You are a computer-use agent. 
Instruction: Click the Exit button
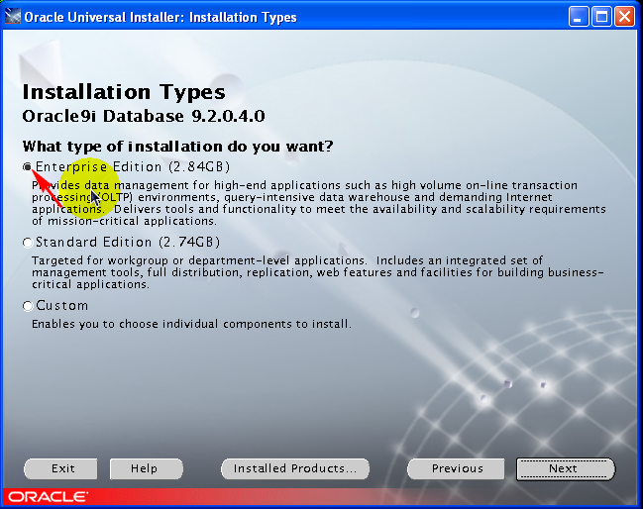click(x=60, y=468)
